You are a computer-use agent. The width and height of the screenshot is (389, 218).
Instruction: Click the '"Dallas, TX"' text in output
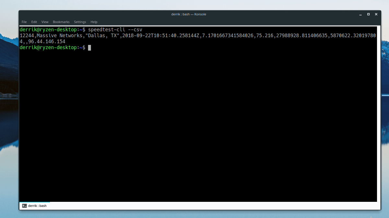(x=102, y=36)
